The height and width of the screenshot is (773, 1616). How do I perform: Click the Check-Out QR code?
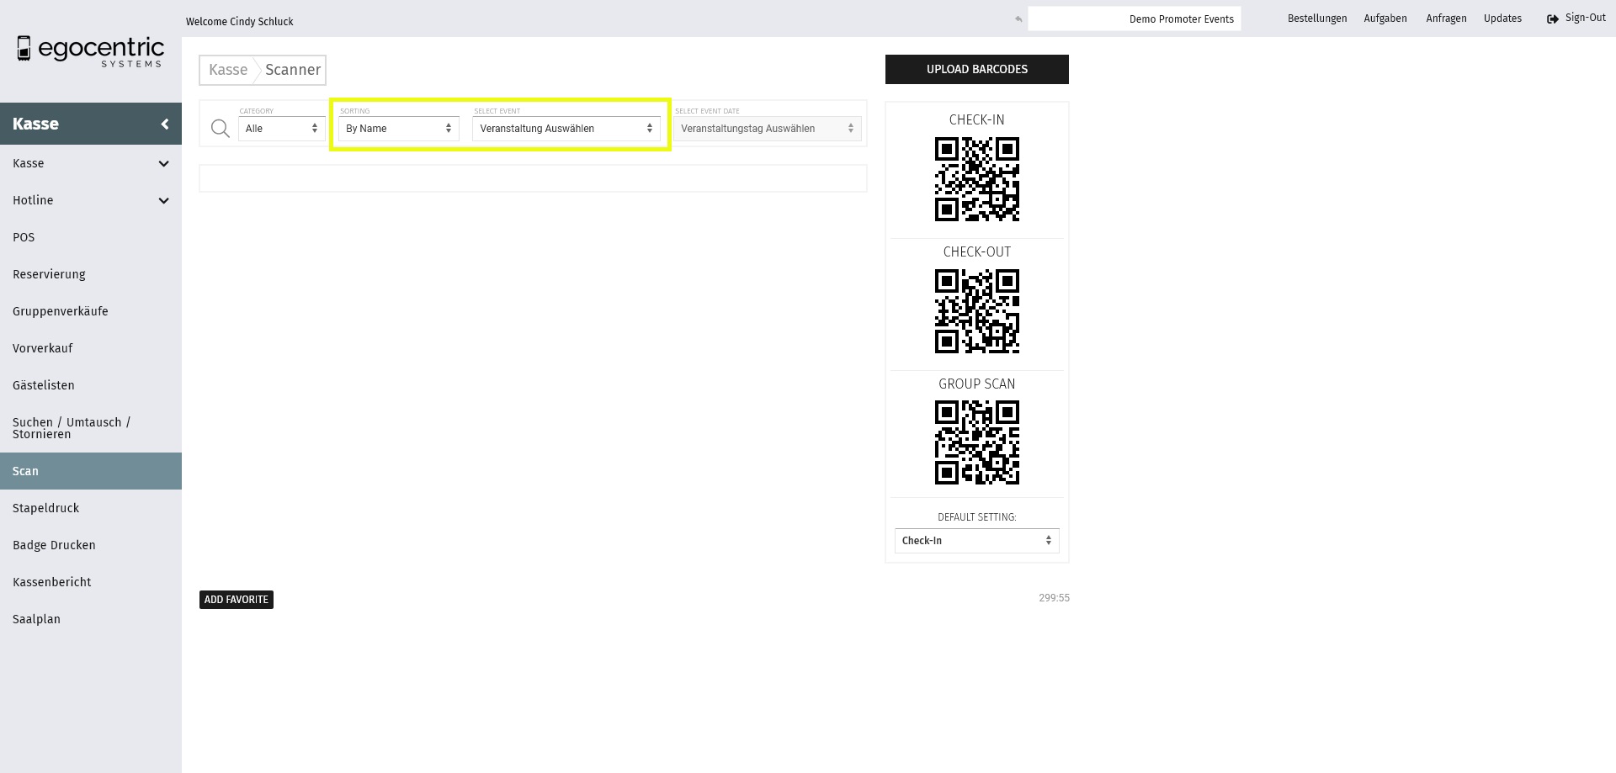976,311
